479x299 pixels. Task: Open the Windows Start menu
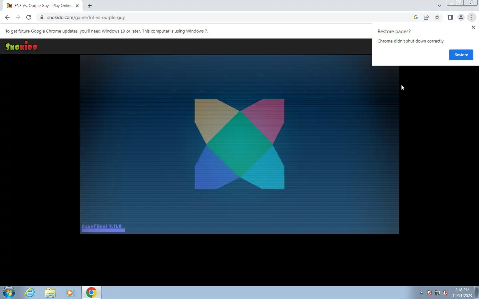(x=9, y=292)
